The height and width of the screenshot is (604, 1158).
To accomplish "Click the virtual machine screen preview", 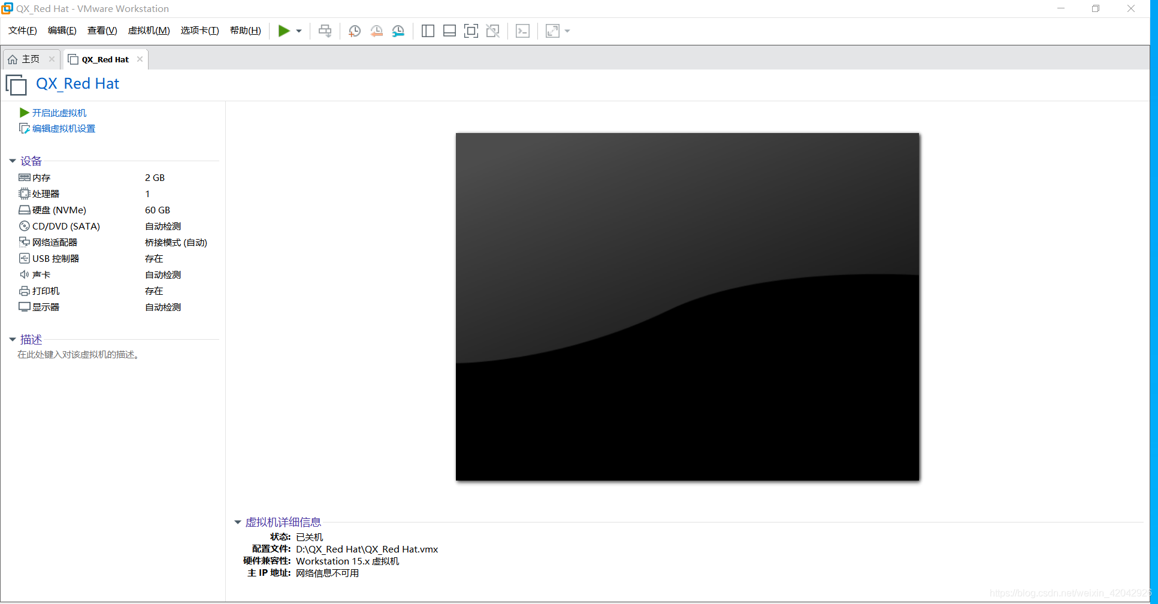I will pyautogui.click(x=687, y=307).
